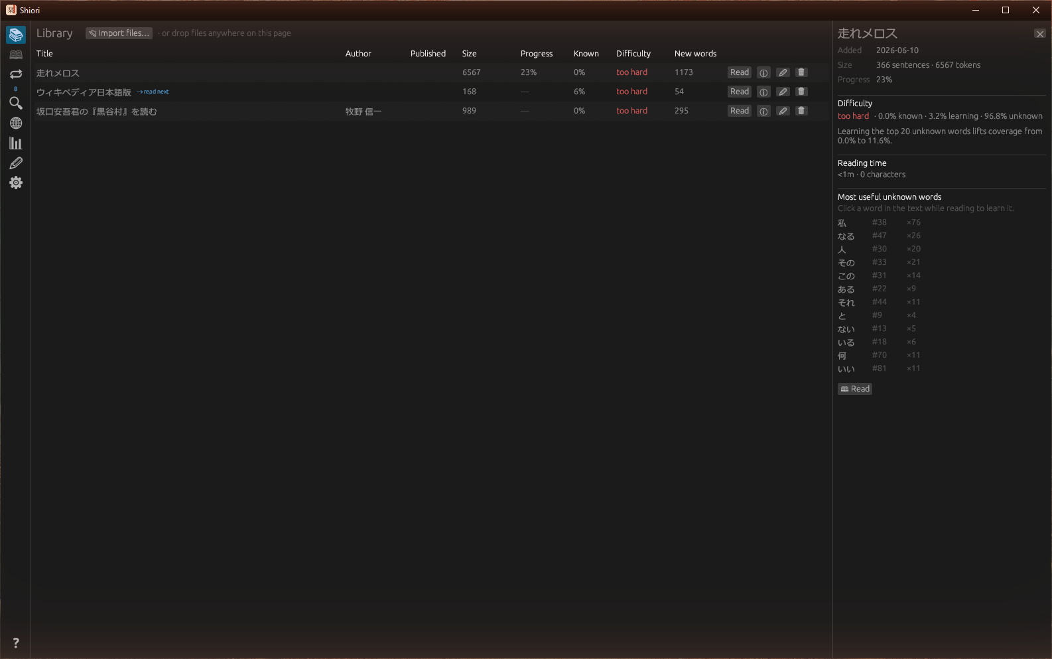Show info for 走れメロス row
1052x659 pixels.
tap(763, 73)
